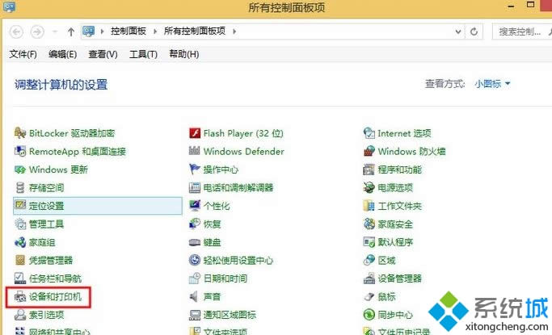Open the 家庭安全 icon

369,224
